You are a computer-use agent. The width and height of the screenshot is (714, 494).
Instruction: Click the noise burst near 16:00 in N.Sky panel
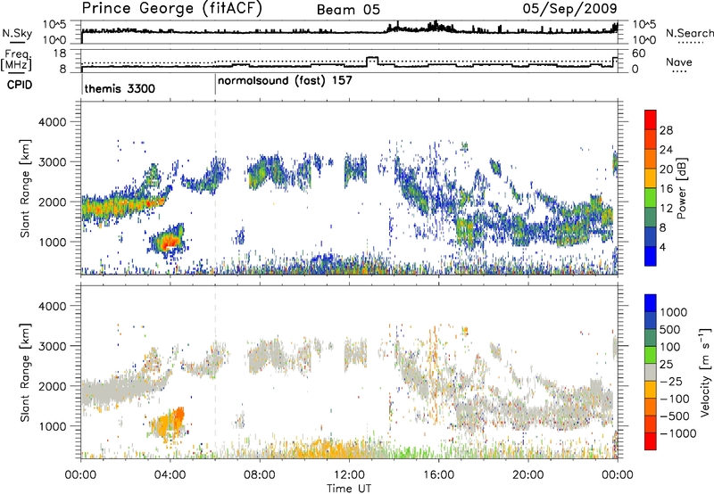pos(436,27)
